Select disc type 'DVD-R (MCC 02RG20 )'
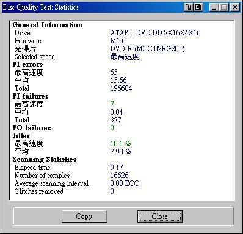Image resolution: width=243 pixels, height=234 pixels. 148,49
